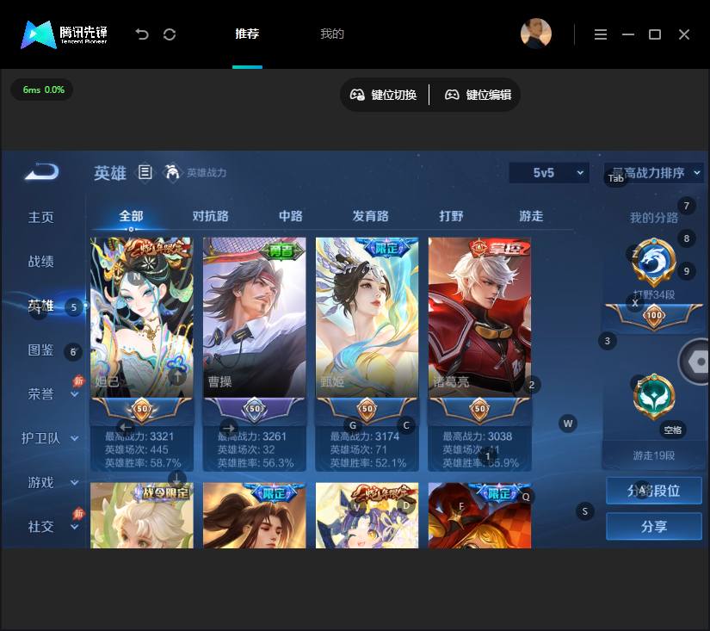This screenshot has height=631, width=710.
Task: Select the 对抗路 lane tab
Action: click(211, 216)
